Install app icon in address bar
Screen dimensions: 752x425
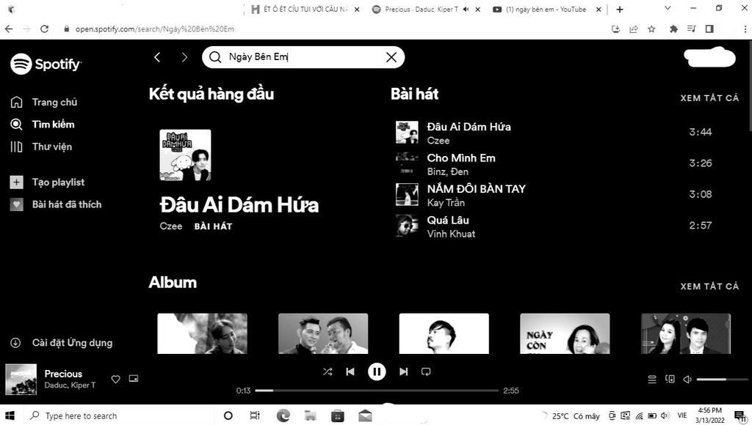coord(616,29)
